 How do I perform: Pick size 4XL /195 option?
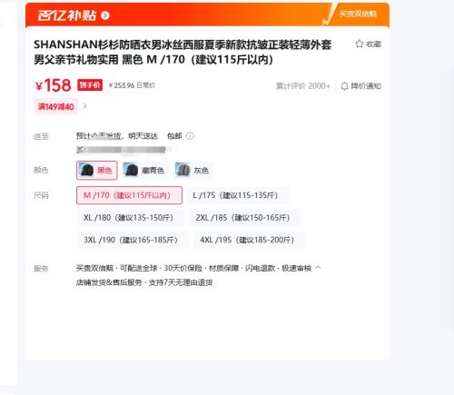coord(249,240)
